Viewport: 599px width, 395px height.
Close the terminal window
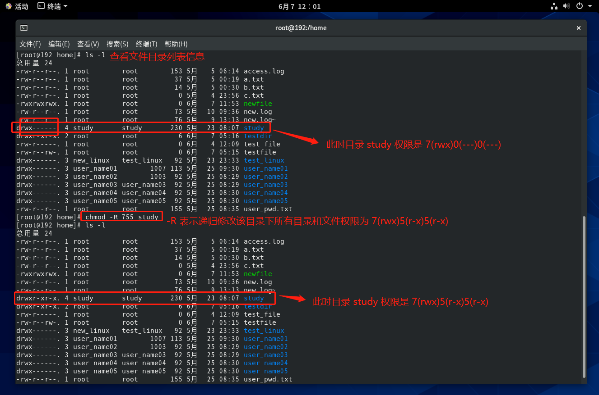[x=578, y=28]
